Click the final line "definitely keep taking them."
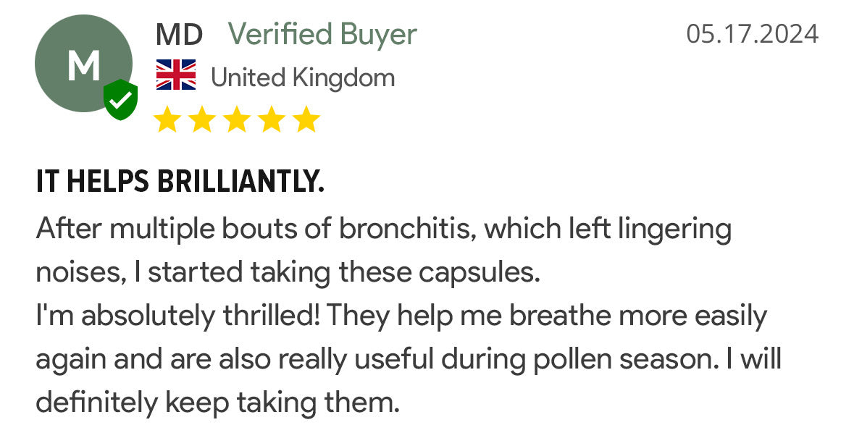The image size is (854, 446). (x=217, y=402)
